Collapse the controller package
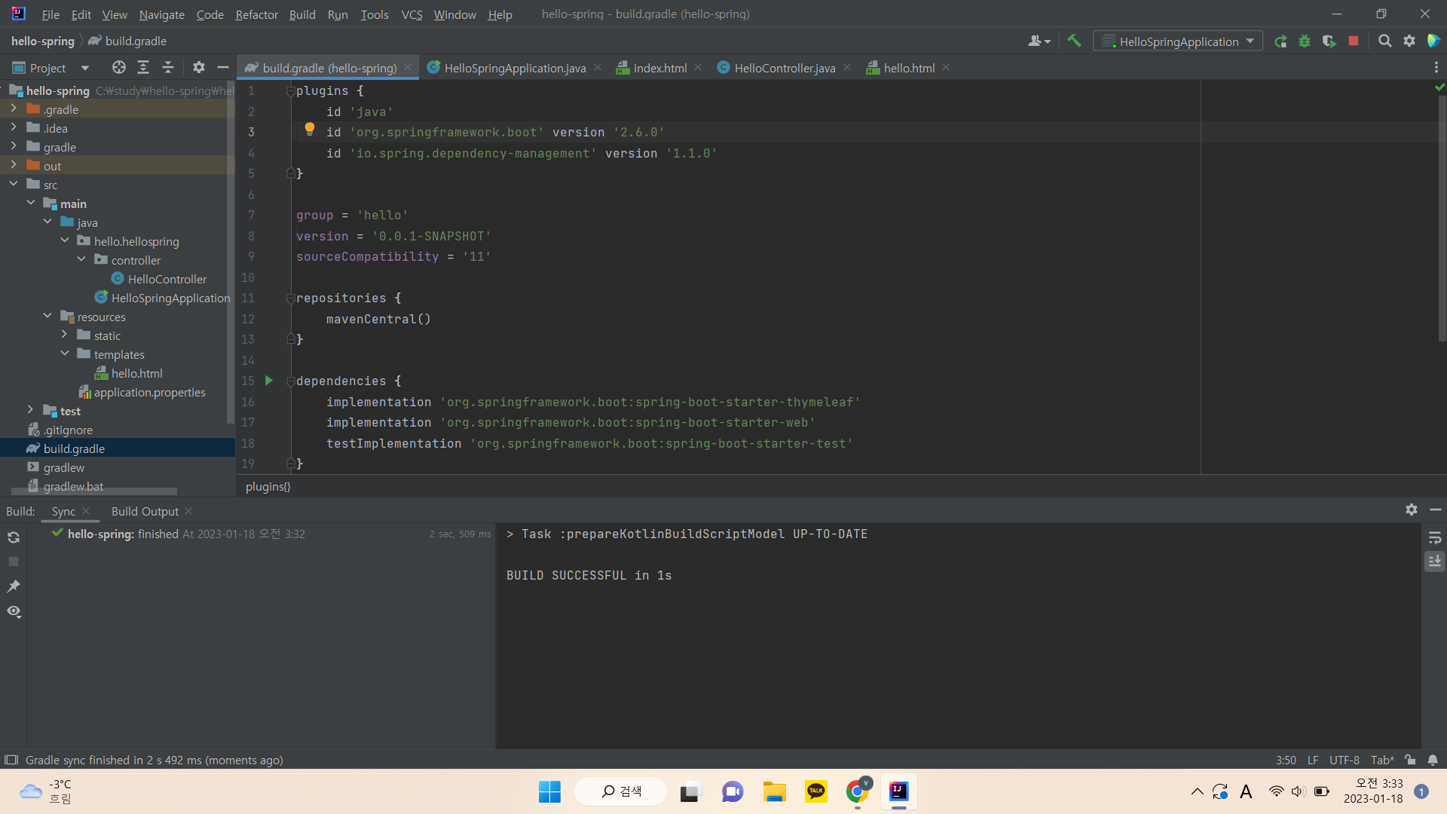The height and width of the screenshot is (814, 1447). click(81, 259)
